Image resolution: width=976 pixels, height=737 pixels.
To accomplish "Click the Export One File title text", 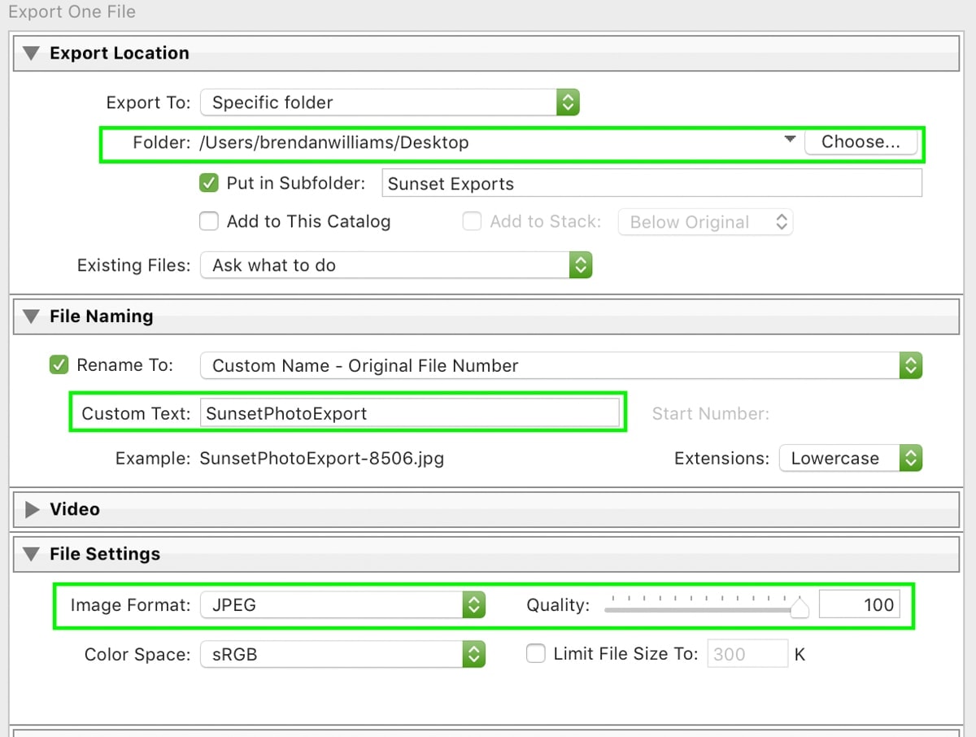I will (72, 12).
